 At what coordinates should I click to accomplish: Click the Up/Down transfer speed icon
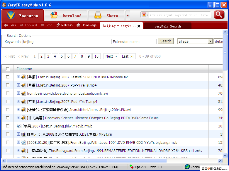point(131,167)
